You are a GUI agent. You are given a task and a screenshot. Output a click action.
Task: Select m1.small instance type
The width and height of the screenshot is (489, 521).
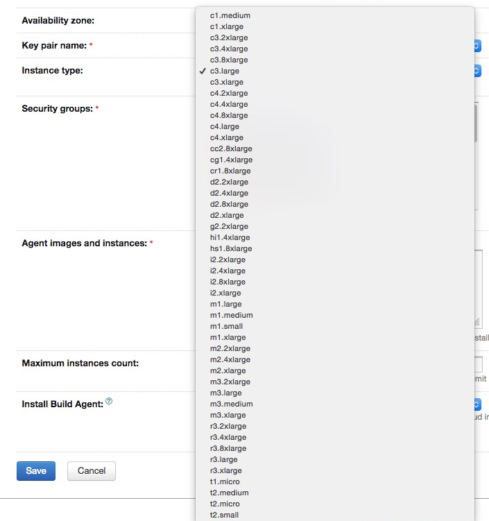335,326
